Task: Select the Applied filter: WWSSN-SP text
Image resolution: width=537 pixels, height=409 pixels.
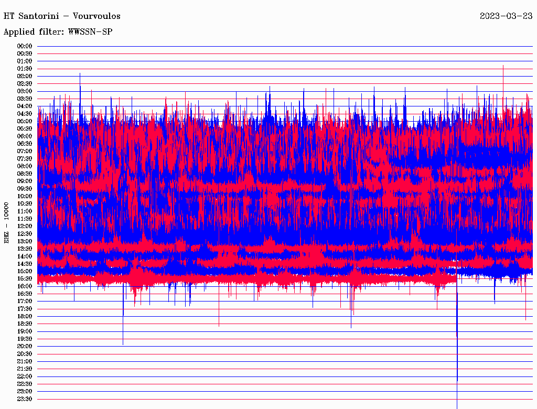Action: pos(58,32)
